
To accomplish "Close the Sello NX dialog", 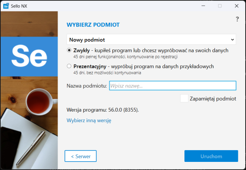I will tap(237, 6).
